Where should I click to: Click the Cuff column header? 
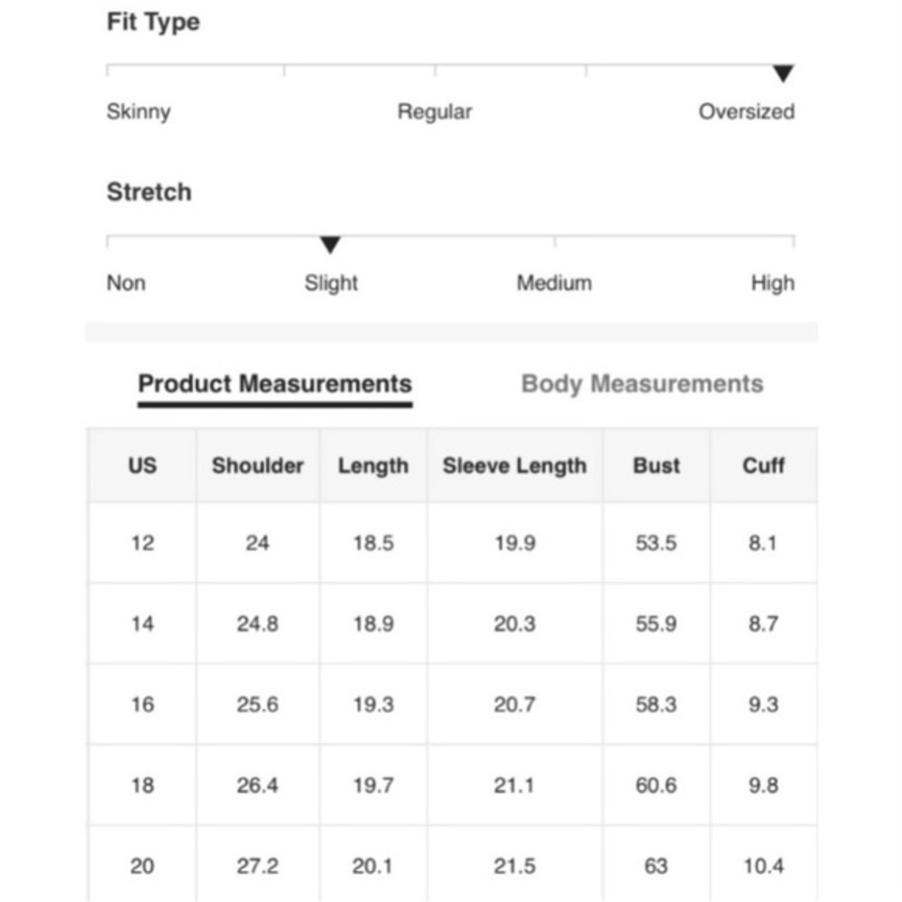763,465
